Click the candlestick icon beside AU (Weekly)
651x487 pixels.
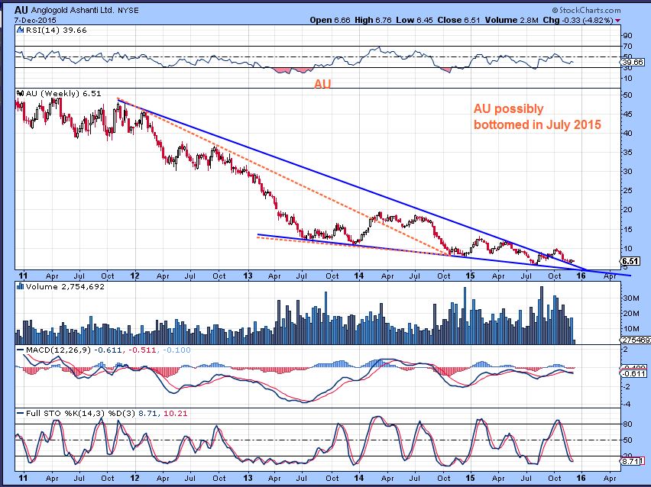(x=21, y=93)
